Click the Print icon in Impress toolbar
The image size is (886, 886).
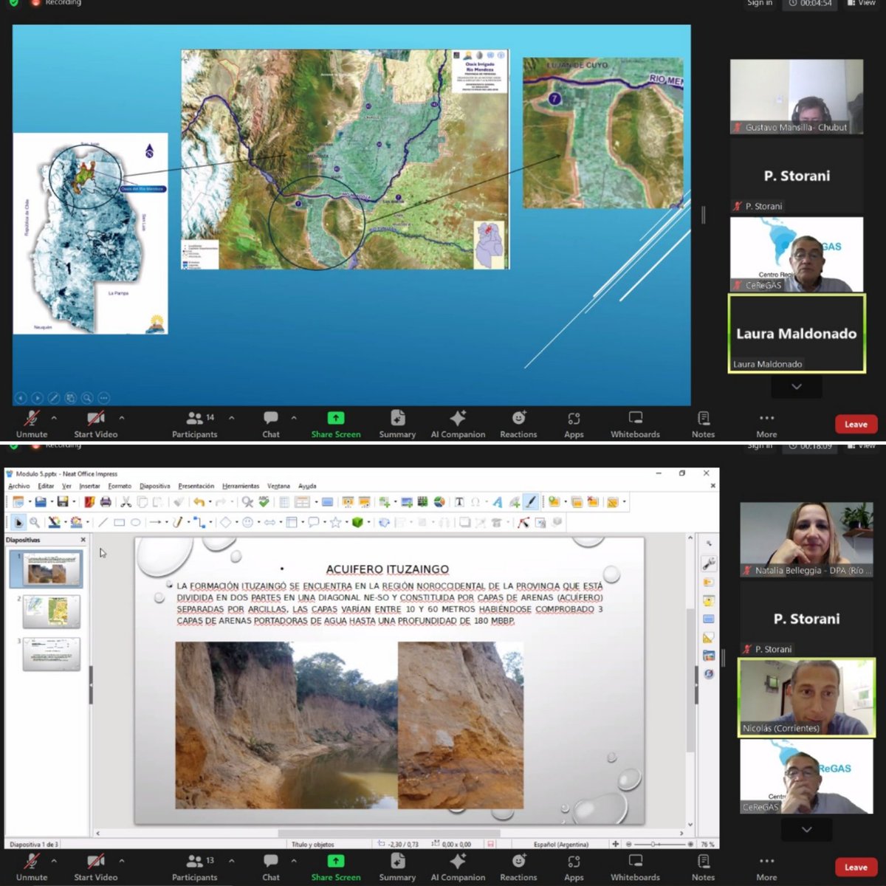(106, 502)
